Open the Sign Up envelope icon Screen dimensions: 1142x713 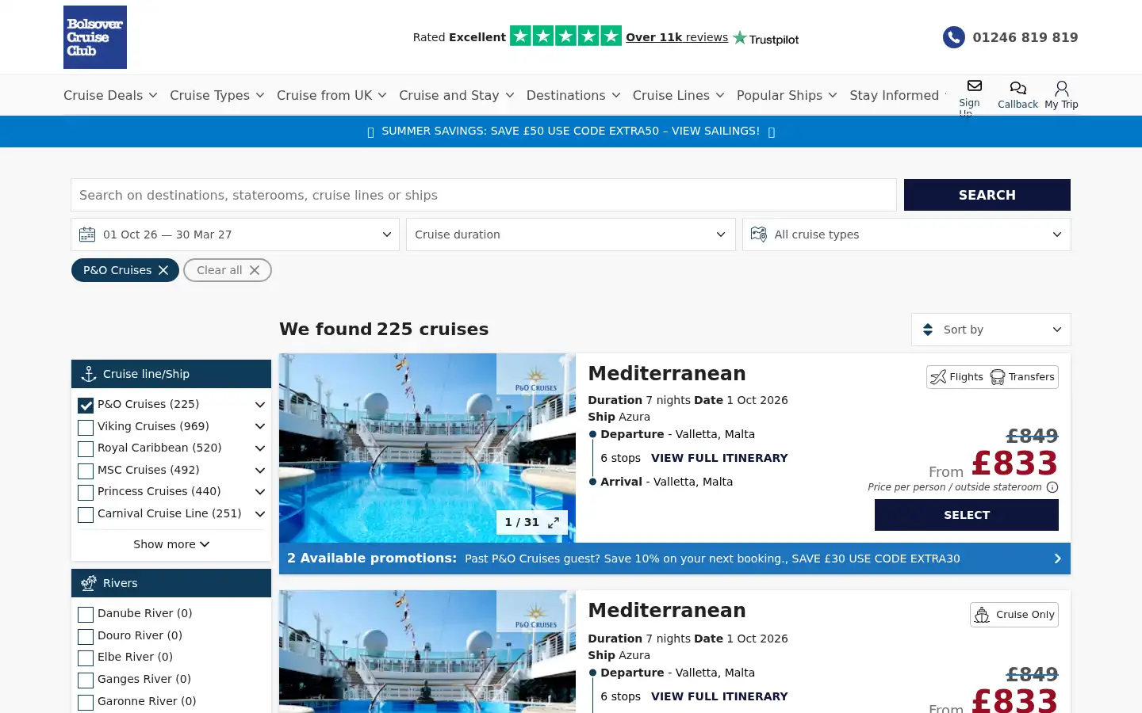click(x=975, y=86)
